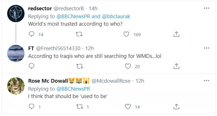Screen dimensions: 217x116
Task: Share Rose Mc Dowall's tweet
Action: [176, 107]
